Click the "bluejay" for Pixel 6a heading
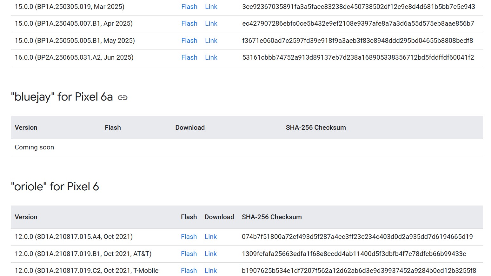 point(62,97)
